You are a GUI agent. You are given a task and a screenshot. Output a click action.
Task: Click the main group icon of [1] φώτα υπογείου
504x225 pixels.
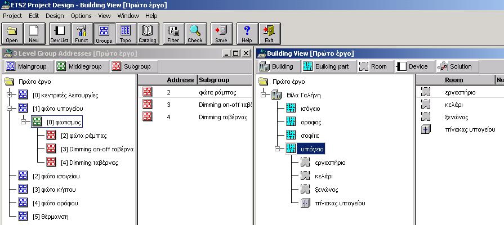click(23, 108)
